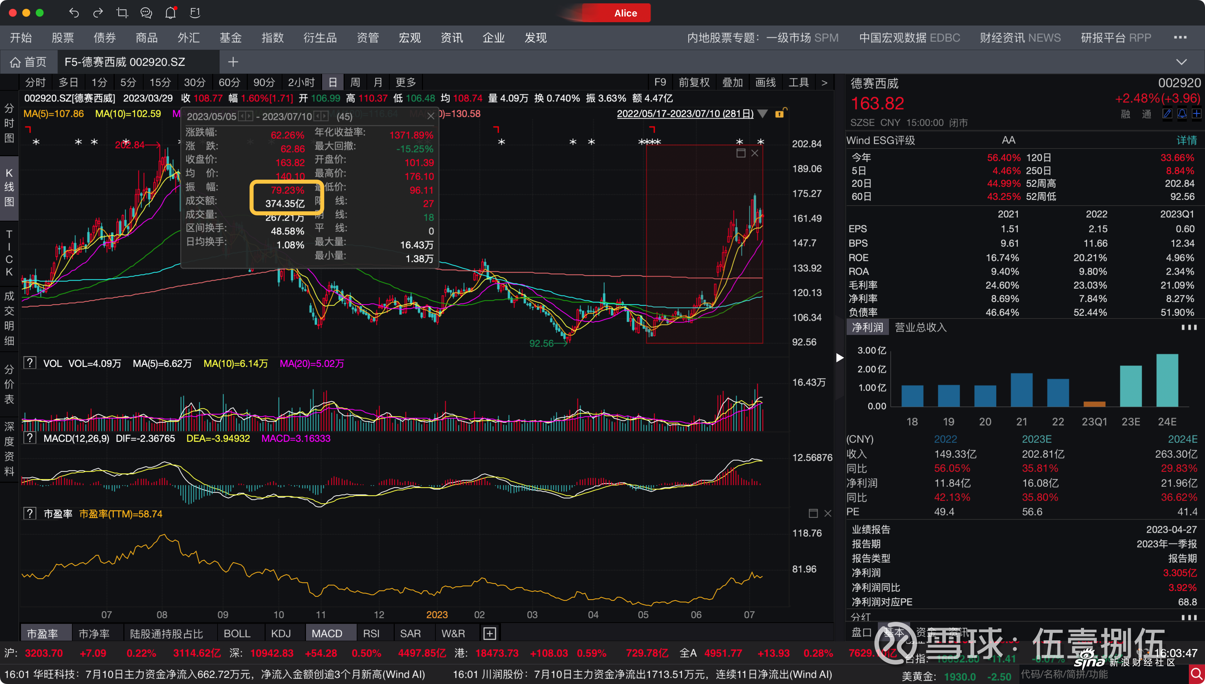Expand toolbar with > arrow
Viewport: 1205px width, 684px height.
point(824,83)
